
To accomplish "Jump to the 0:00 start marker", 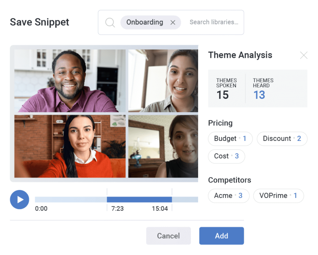I will tap(41, 209).
